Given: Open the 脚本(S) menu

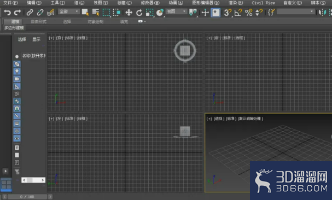Looking at the screenshot, I should [x=318, y=3].
